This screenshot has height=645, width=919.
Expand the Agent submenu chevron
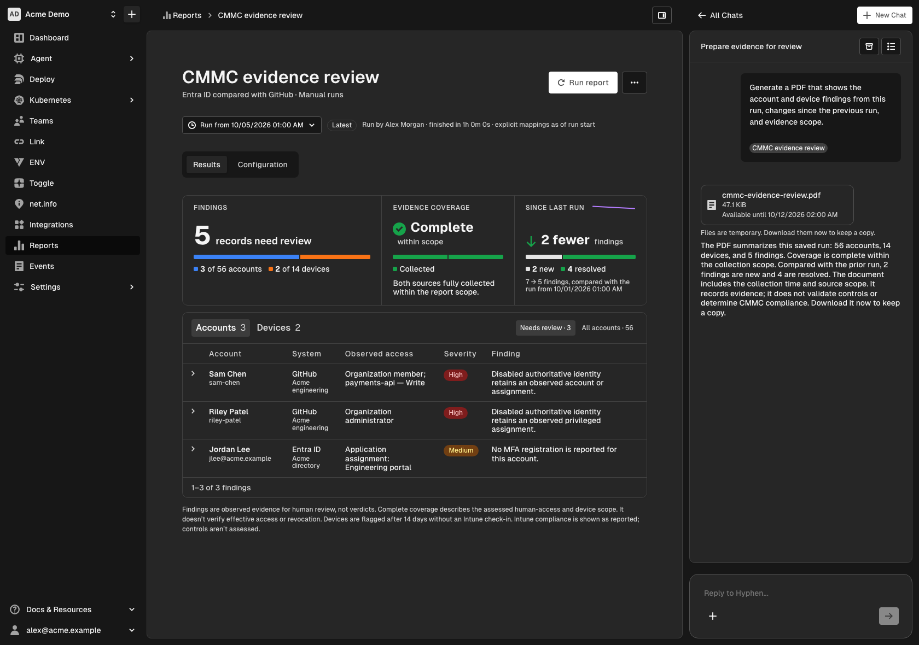[x=132, y=58]
